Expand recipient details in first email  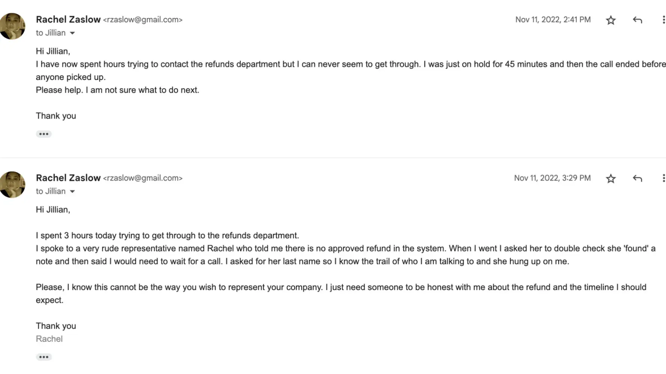tap(72, 33)
